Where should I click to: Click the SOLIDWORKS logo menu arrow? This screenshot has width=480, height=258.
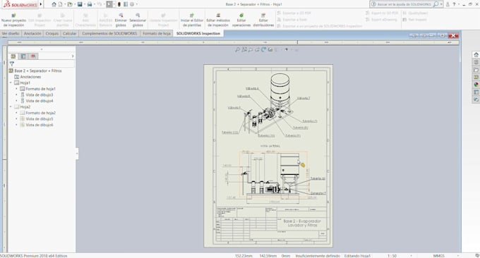[41, 4]
